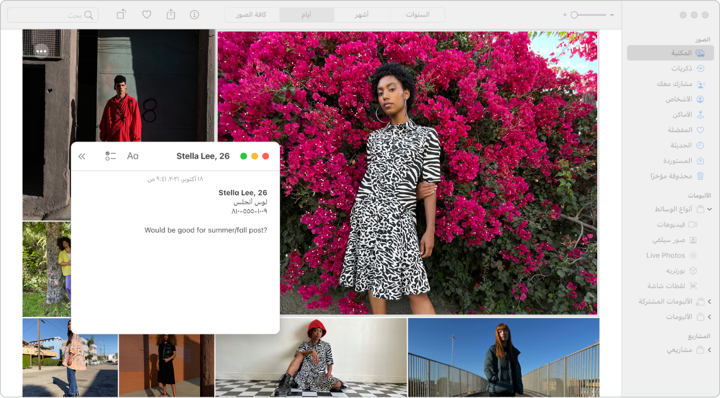Switch to أيام days tab
The width and height of the screenshot is (720, 398).
coord(307,14)
